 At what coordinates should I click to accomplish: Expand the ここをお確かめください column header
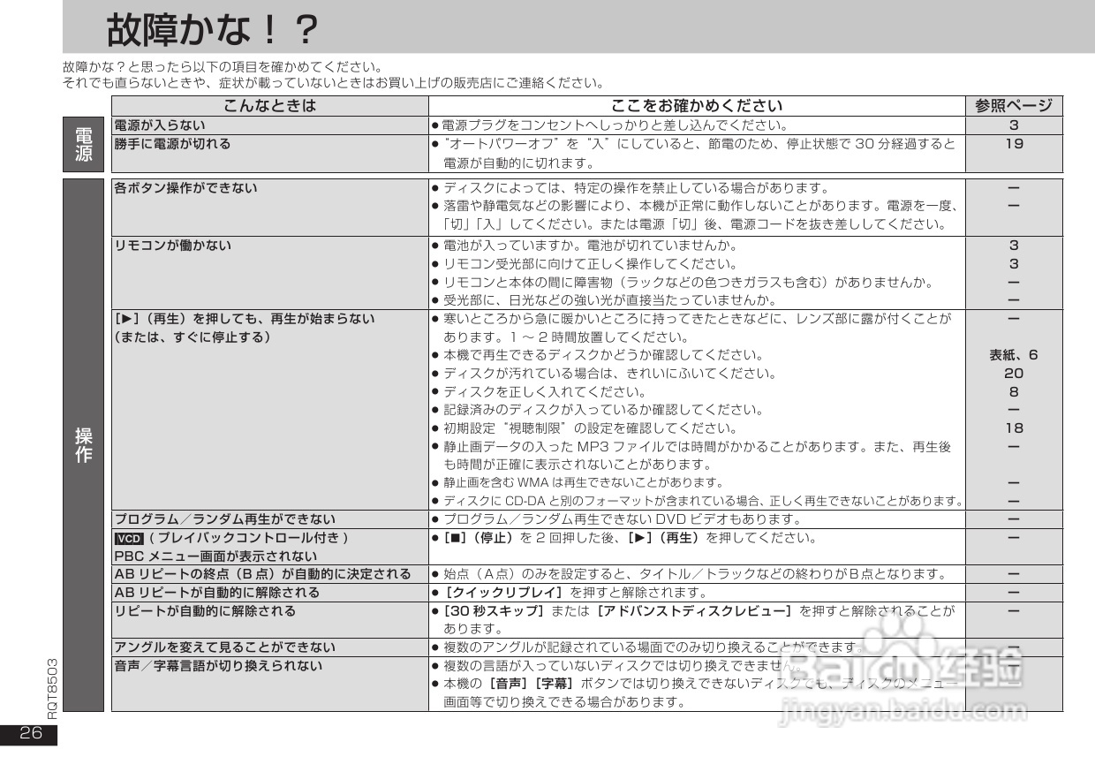pos(698,106)
